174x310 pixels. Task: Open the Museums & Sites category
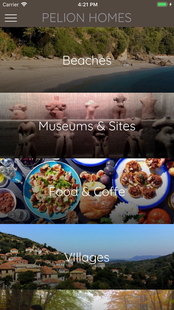click(x=87, y=126)
